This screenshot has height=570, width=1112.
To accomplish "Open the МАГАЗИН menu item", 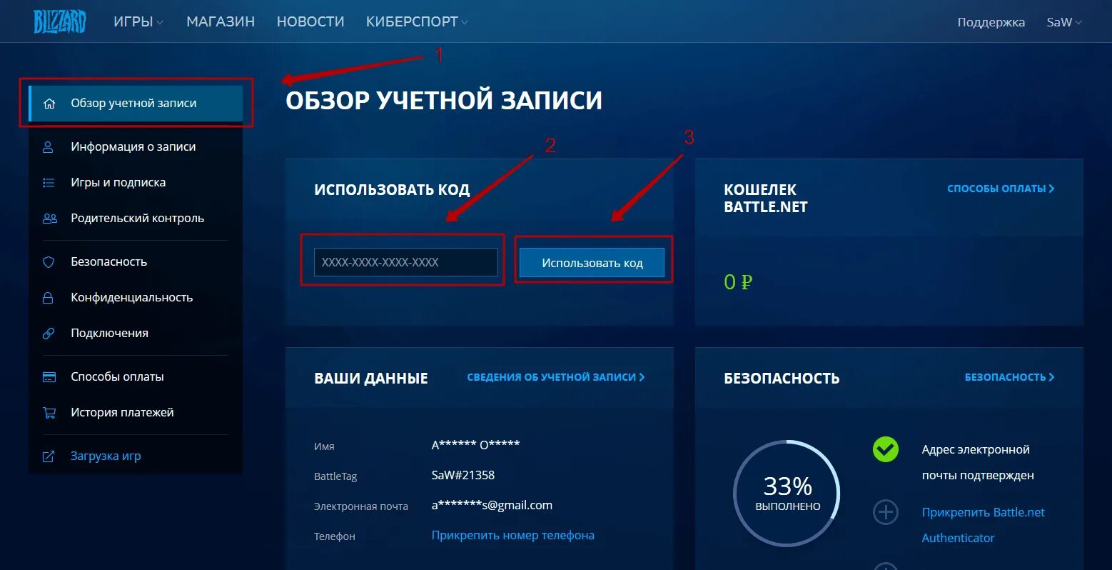I will [221, 22].
